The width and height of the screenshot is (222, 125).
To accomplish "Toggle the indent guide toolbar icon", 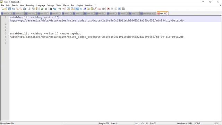I will (x=85, y=9).
